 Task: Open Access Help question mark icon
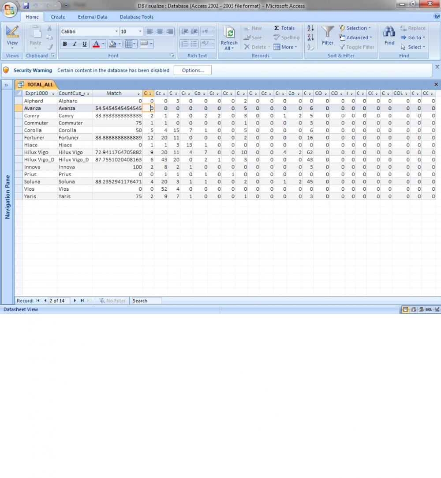(437, 16)
